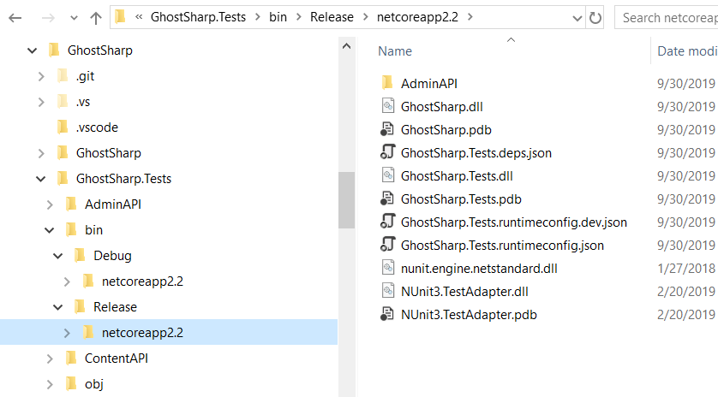Go up one folder level
Screen dimensions: 718x397
coord(96,18)
